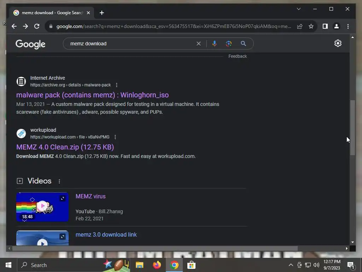Go to Google home via the logo
Screen dimensions: 362x272
coord(30,44)
